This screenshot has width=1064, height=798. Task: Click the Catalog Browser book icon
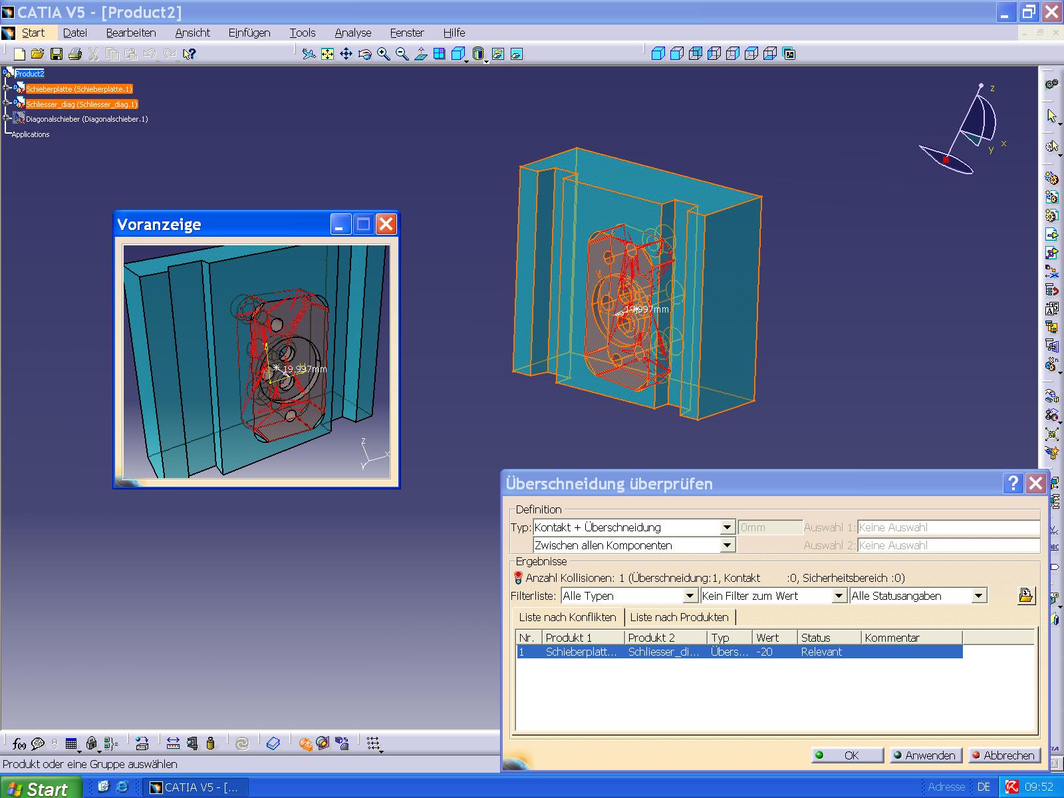[273, 743]
